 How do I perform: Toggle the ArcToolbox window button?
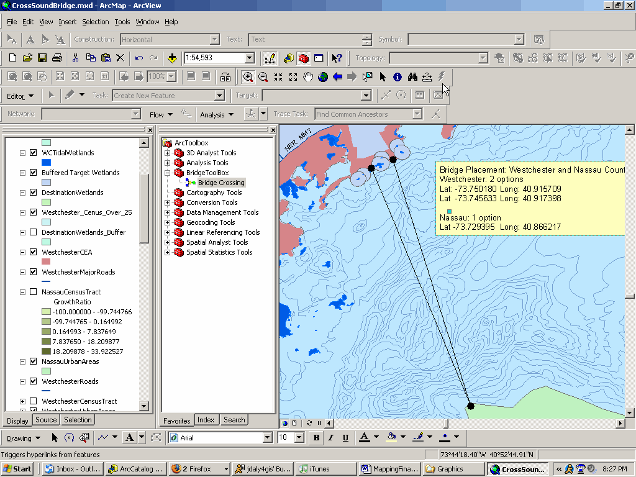304,58
